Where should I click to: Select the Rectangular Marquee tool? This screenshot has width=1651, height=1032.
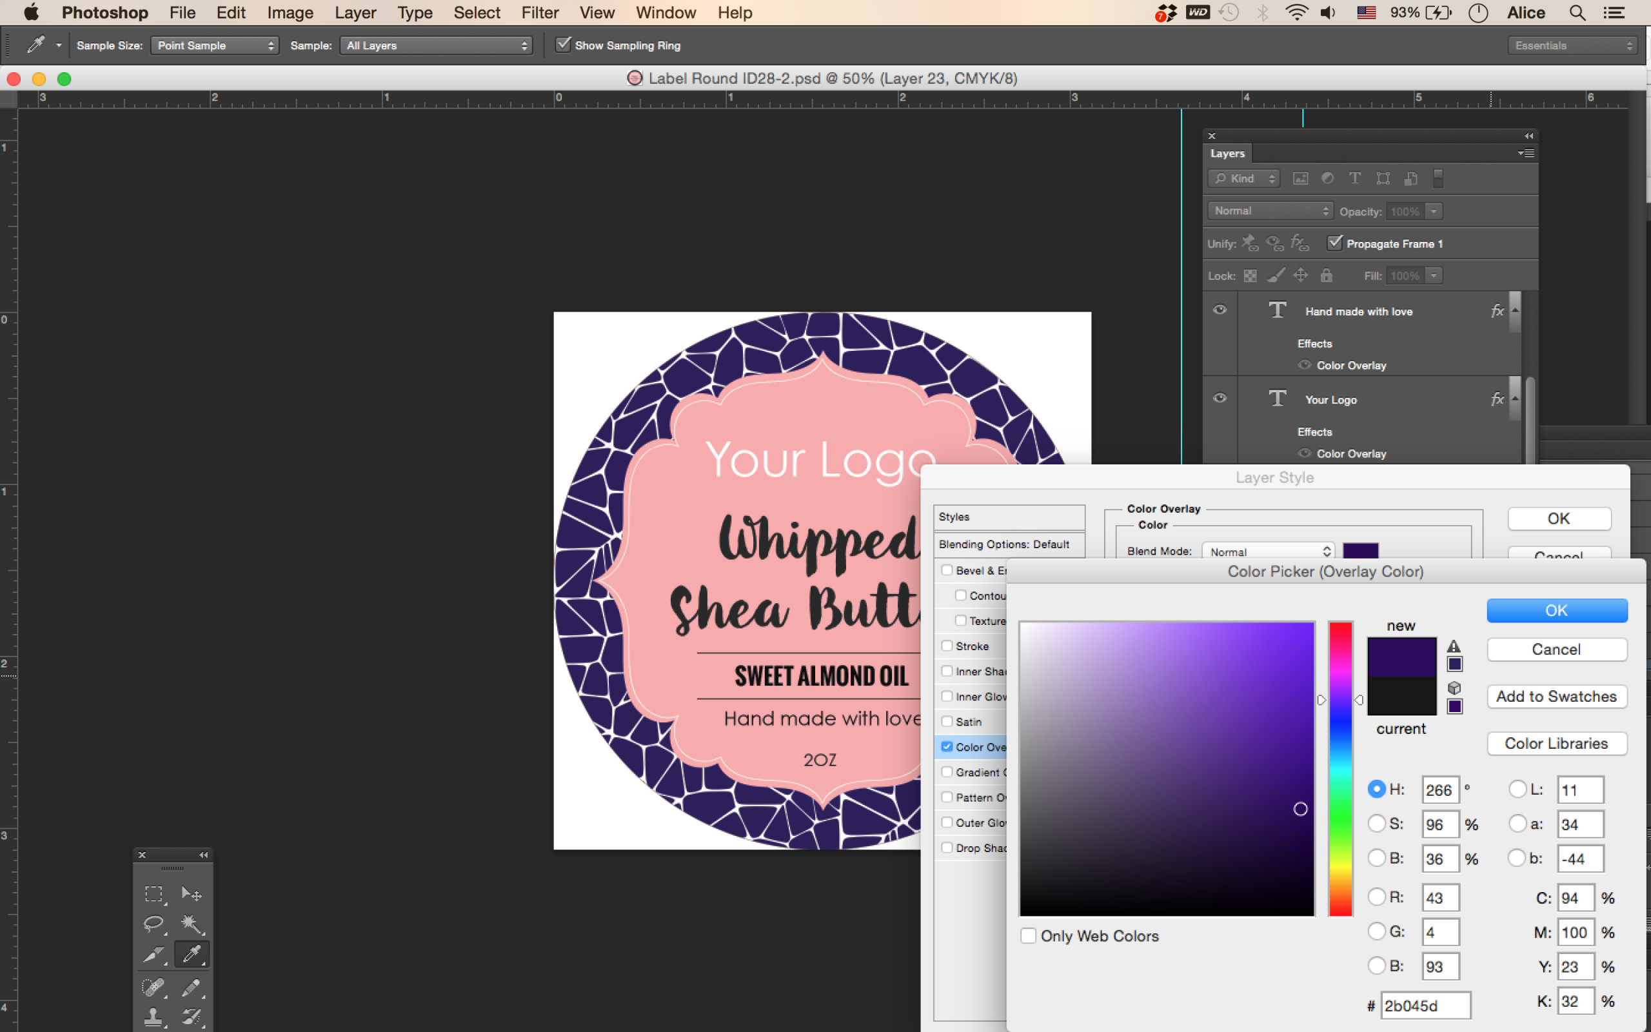153,893
